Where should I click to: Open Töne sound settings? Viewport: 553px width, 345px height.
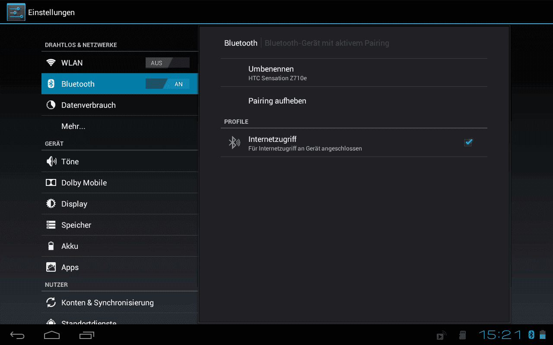(x=120, y=162)
